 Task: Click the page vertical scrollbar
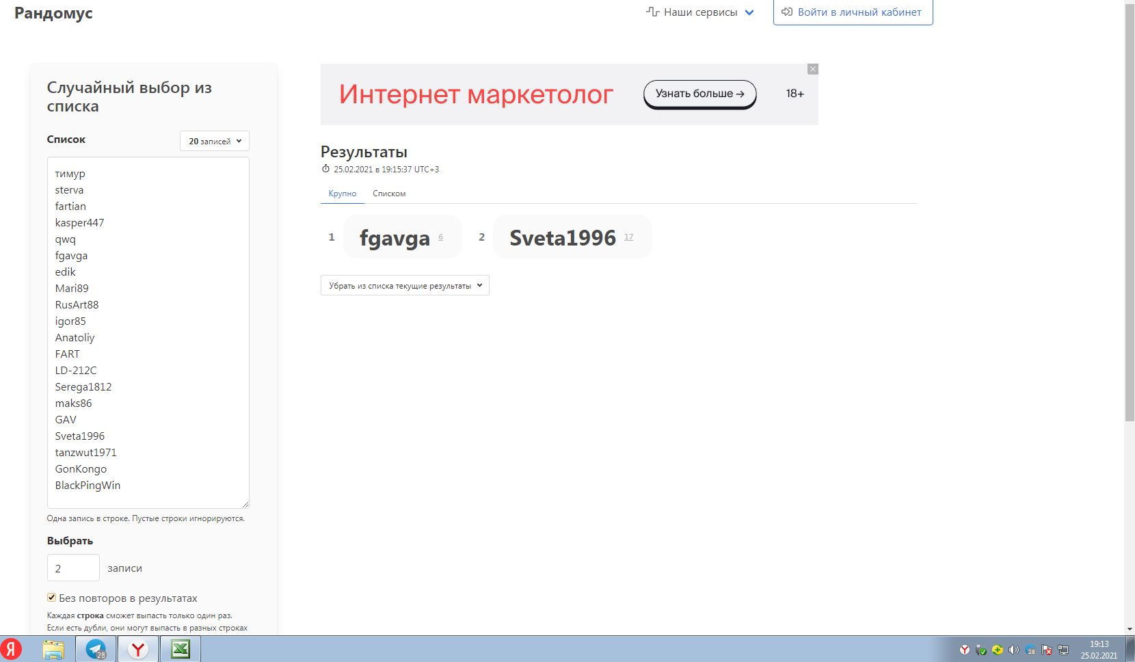click(x=1130, y=205)
